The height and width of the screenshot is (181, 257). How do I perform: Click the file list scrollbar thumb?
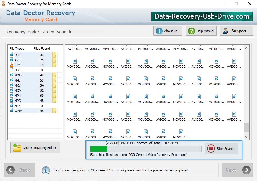coord(246,128)
